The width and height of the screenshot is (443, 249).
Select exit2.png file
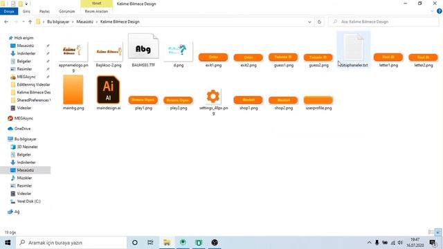(248, 60)
